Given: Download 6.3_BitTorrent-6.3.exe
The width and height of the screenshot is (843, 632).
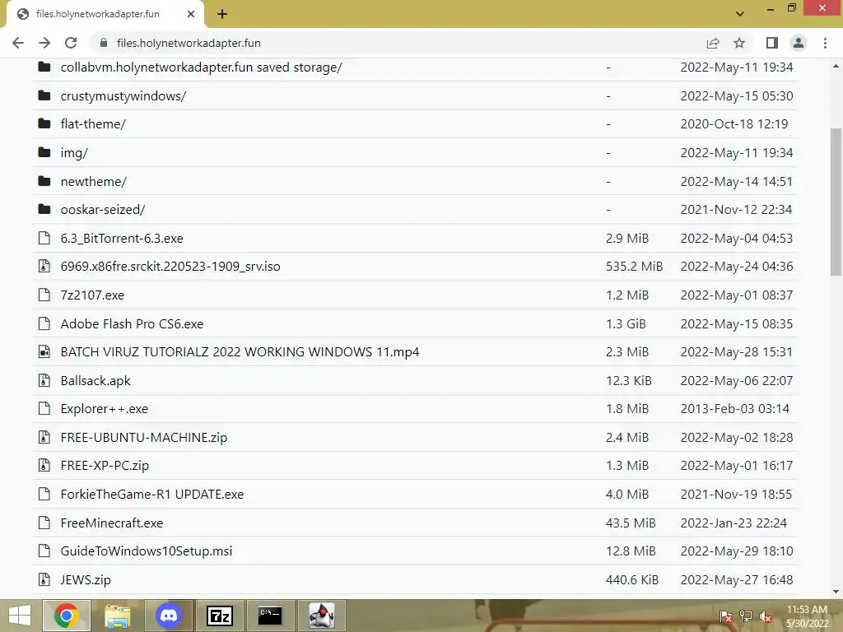Looking at the screenshot, I should 122,238.
